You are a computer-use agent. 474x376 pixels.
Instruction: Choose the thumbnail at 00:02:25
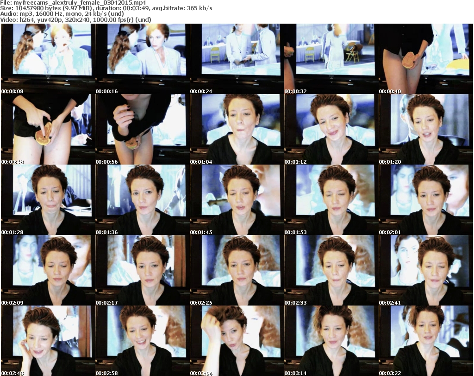[237, 270]
